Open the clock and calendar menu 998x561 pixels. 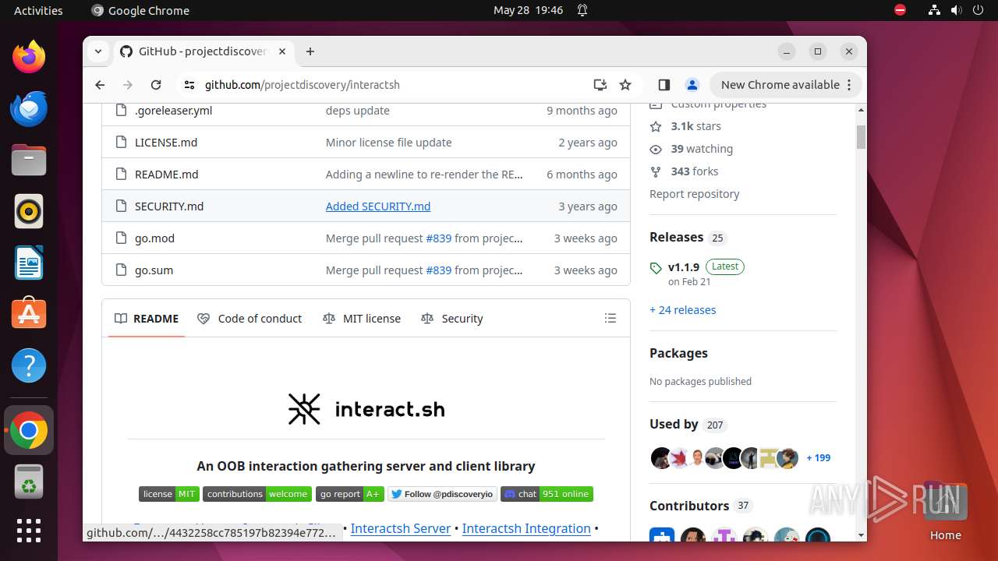[528, 10]
